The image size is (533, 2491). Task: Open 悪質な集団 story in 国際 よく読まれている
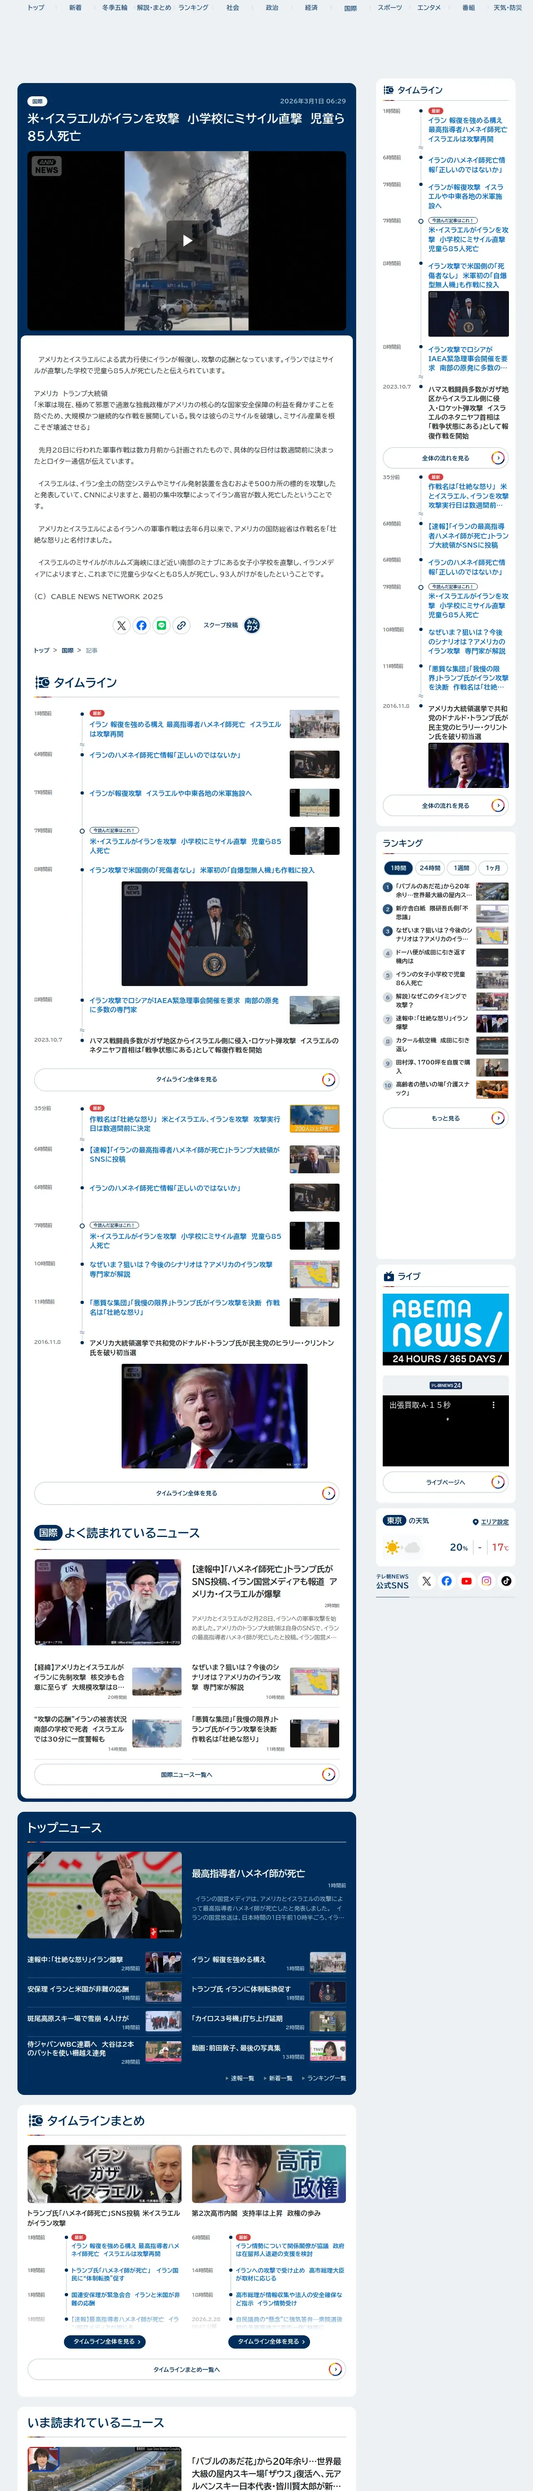click(x=265, y=1733)
